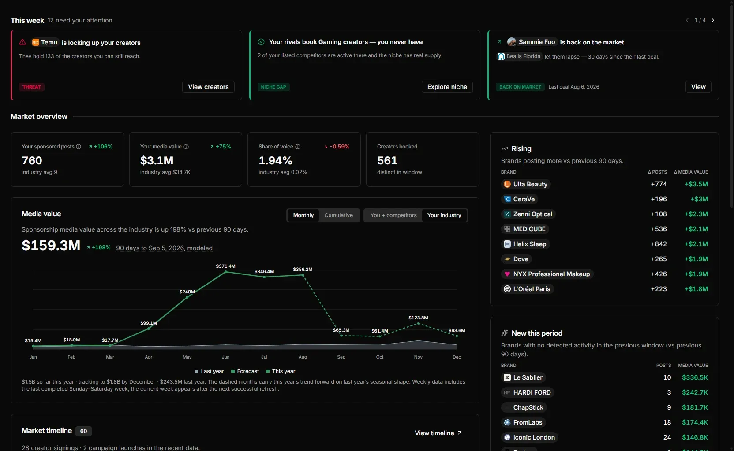Click the $356.2M August data point
The width and height of the screenshot is (734, 451).
pos(303,275)
